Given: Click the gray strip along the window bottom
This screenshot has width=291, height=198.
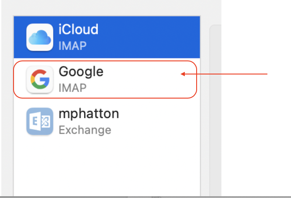Looking at the screenshot, I should (x=145, y=197).
